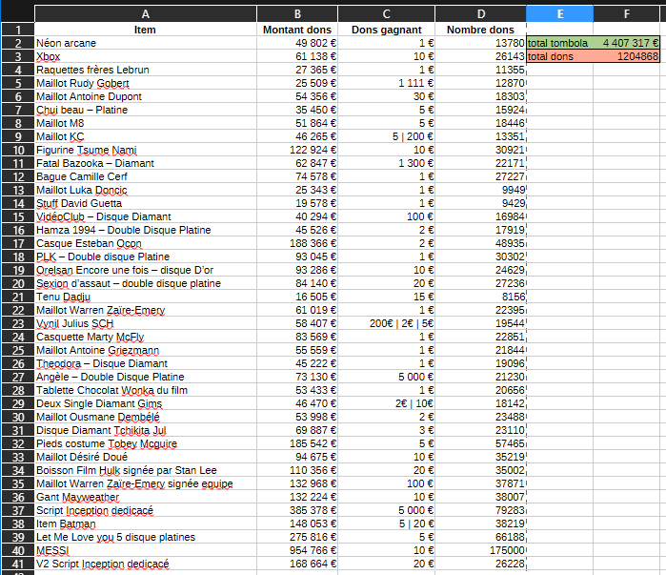The image size is (666, 575).
Task: Click 'Script Inception dedicacé' in row 37
Action: [145, 510]
